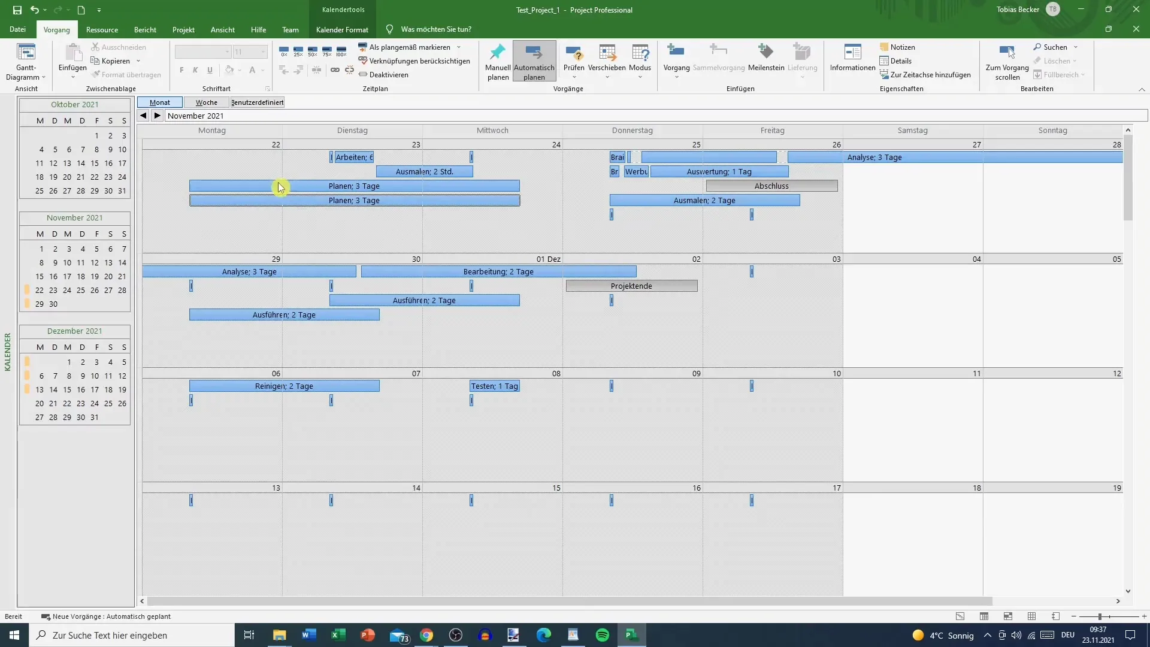The height and width of the screenshot is (647, 1150).
Task: Click navigate back arrow to October
Action: pyautogui.click(x=144, y=116)
